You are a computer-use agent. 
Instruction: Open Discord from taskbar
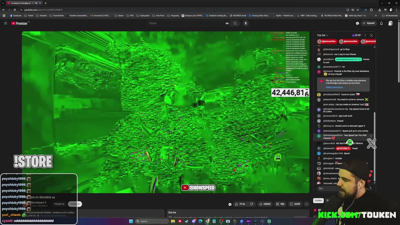(193, 221)
